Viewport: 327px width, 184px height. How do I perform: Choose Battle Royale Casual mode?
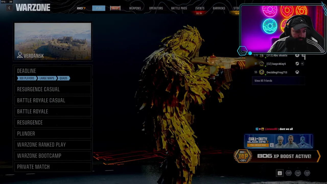53,100
